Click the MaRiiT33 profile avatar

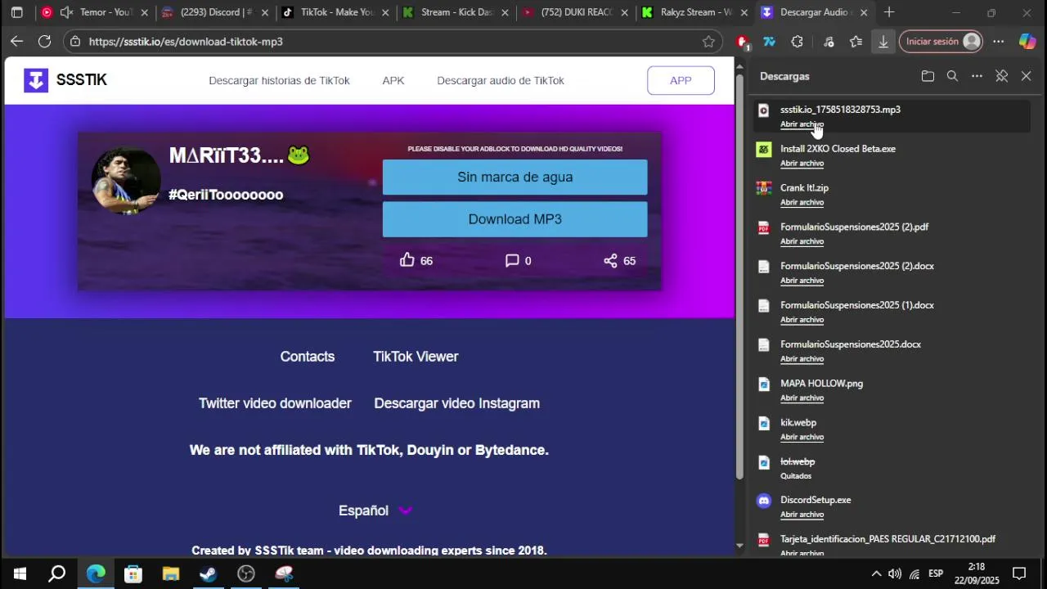pyautogui.click(x=126, y=180)
